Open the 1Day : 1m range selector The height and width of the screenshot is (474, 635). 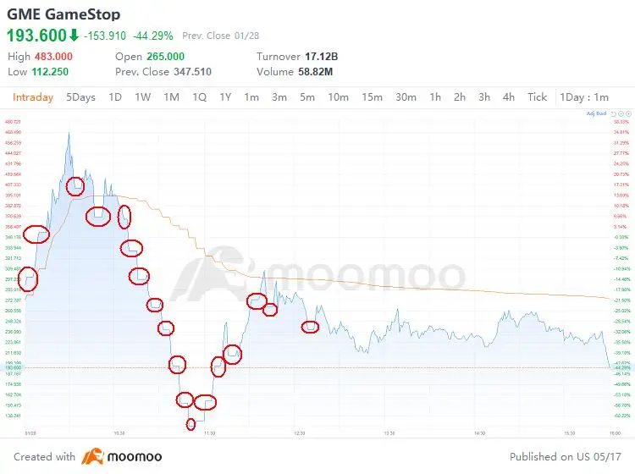584,97
